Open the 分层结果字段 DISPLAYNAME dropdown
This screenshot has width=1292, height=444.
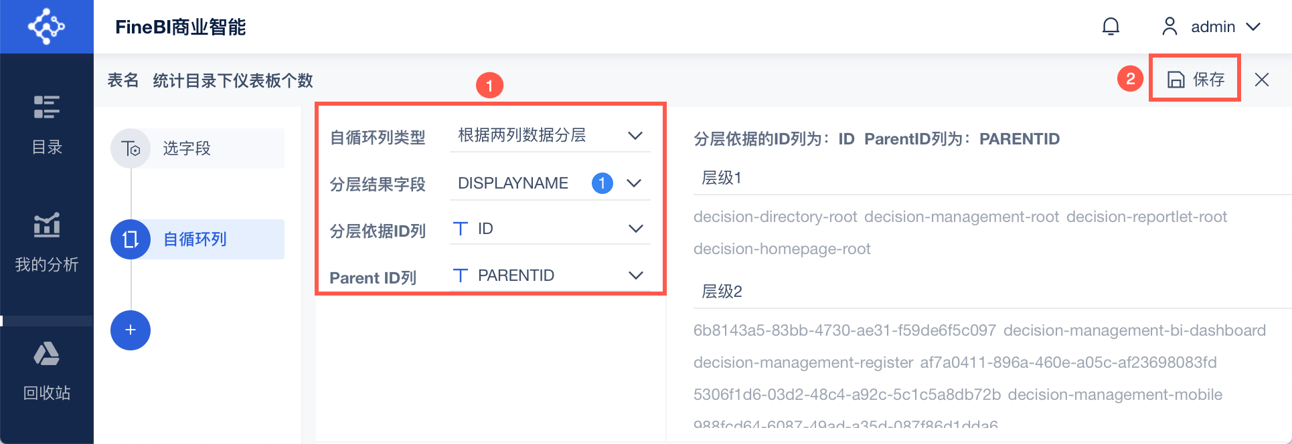(x=633, y=183)
